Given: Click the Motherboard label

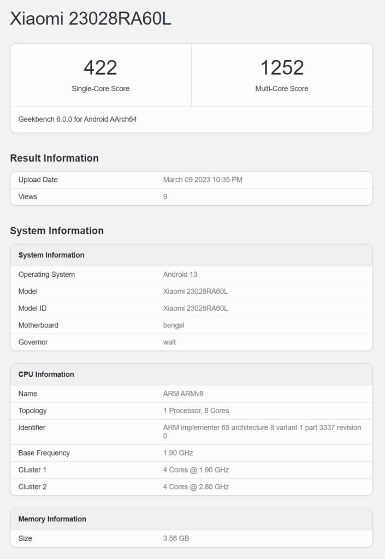Looking at the screenshot, I should point(38,325).
